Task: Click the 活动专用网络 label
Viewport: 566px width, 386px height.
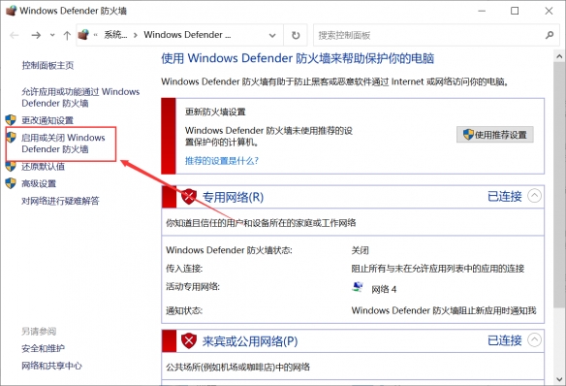Action: coord(193,287)
